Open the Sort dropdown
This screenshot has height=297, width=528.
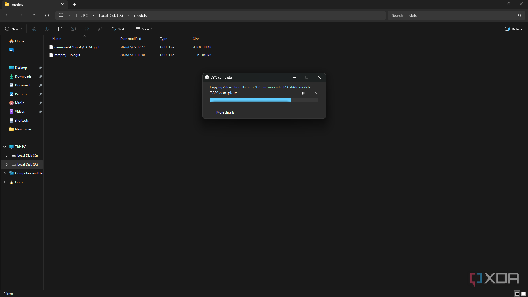click(x=120, y=29)
